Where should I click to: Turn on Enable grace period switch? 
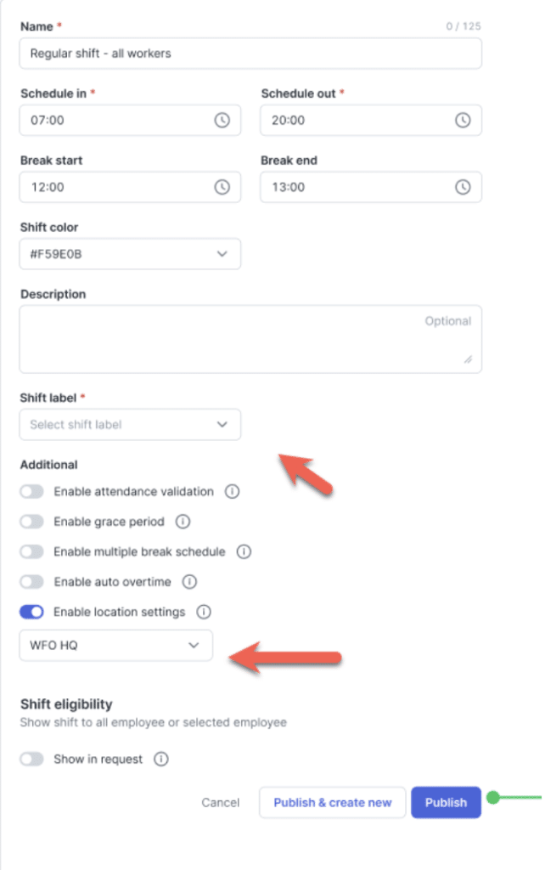[x=32, y=522]
